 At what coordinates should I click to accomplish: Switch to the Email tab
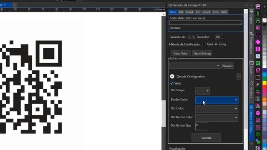coord(189,12)
